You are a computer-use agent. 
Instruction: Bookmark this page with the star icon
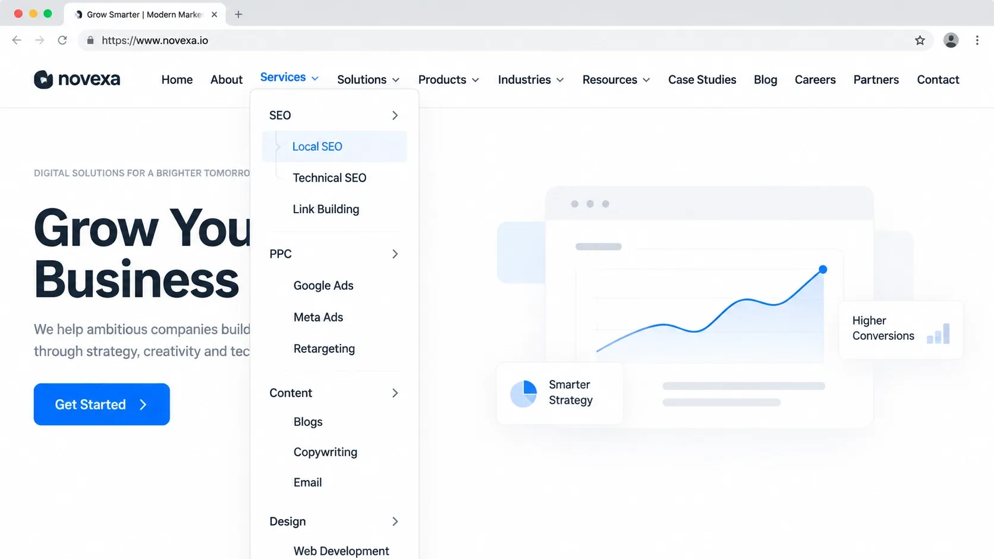coord(920,40)
